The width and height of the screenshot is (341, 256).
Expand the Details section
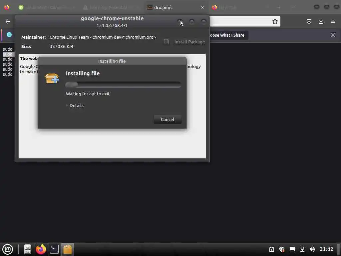[x=75, y=106]
